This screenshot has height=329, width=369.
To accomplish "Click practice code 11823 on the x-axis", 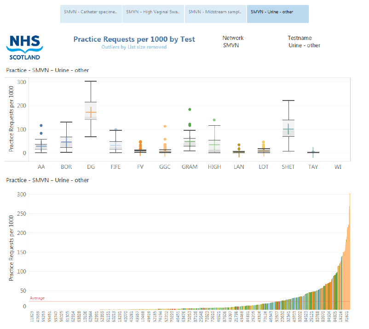I will click(x=32, y=316).
